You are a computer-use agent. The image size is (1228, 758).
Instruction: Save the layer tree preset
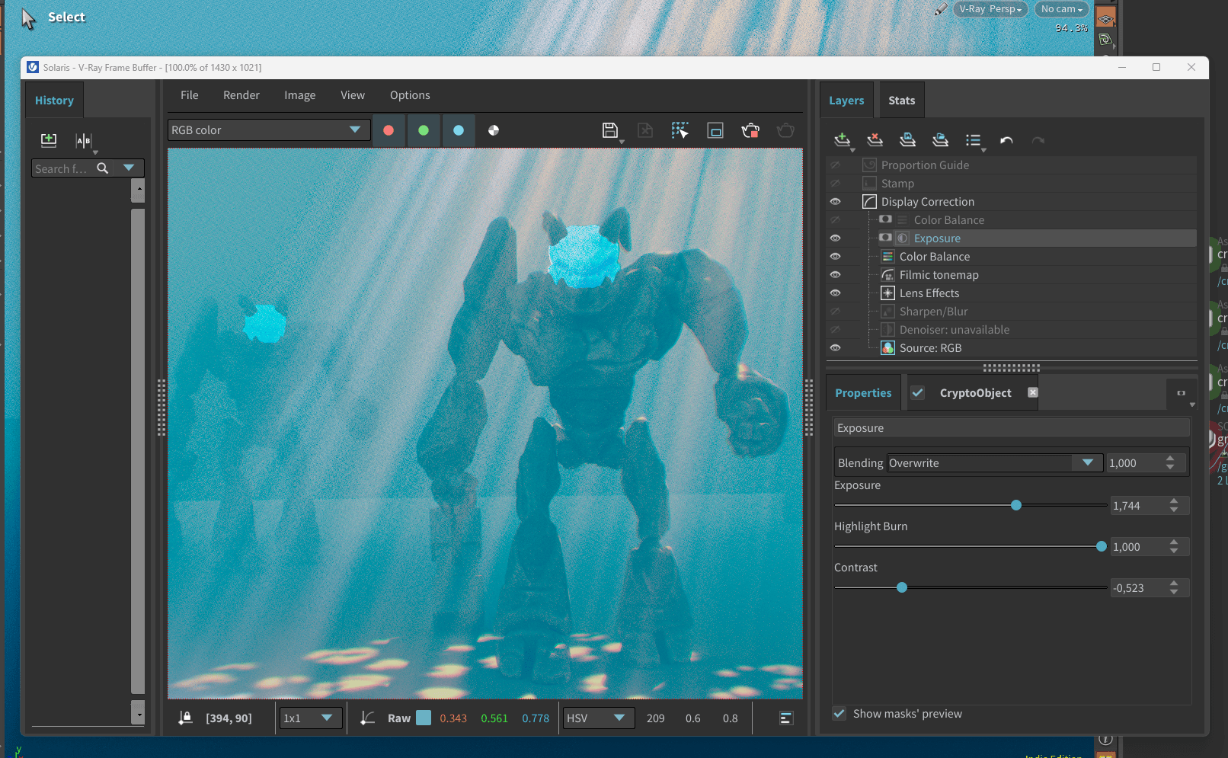[907, 140]
